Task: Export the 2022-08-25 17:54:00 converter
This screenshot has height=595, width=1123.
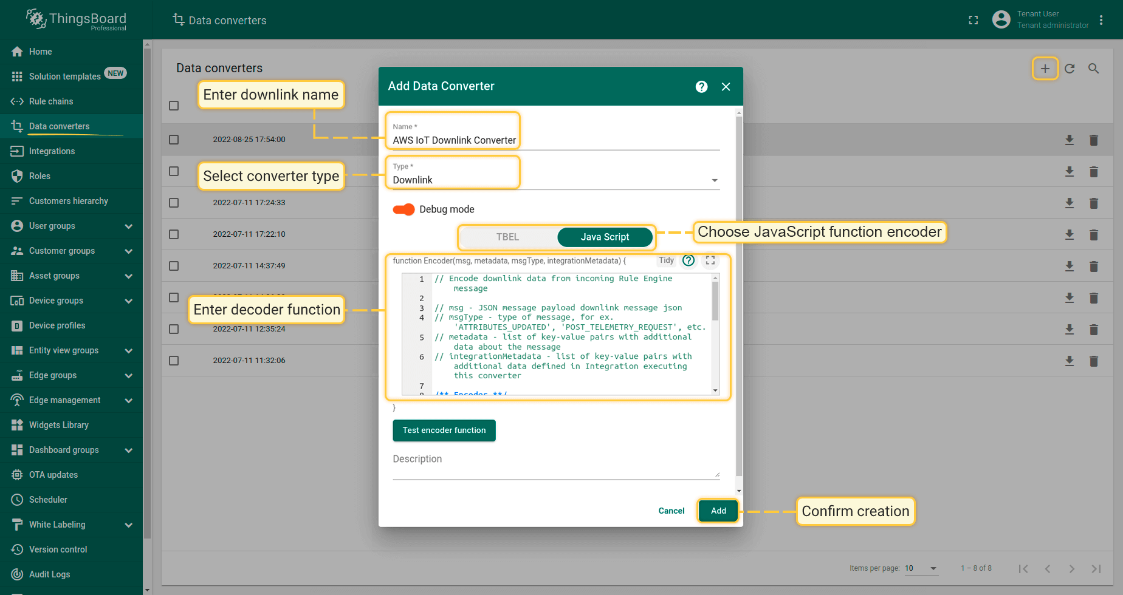Action: pos(1069,140)
